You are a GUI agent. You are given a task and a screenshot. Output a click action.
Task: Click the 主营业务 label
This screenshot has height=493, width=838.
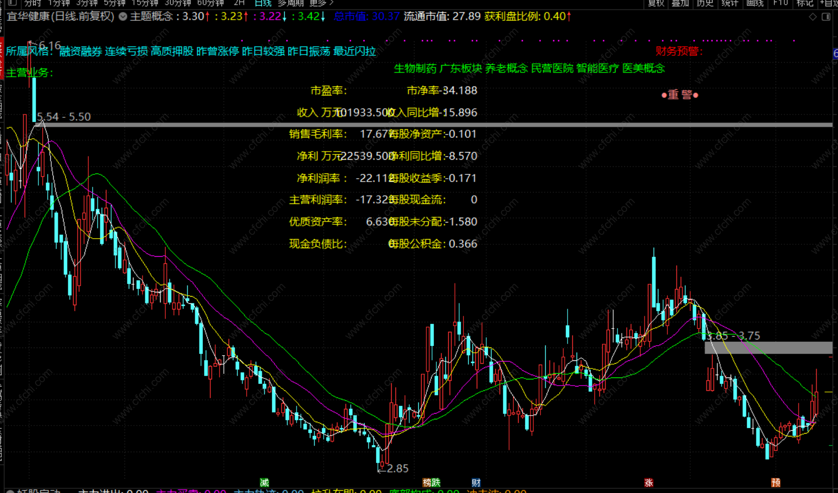coord(29,73)
